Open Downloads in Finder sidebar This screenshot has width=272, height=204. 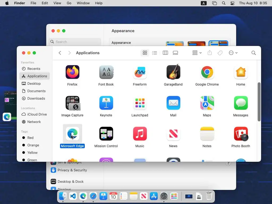35,99
